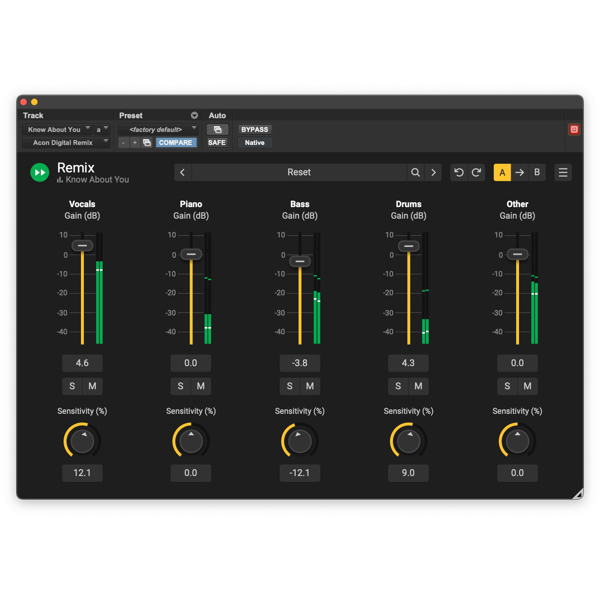Open the Acon Digital Remix plugin selector
The width and height of the screenshot is (600, 600).
[65, 142]
